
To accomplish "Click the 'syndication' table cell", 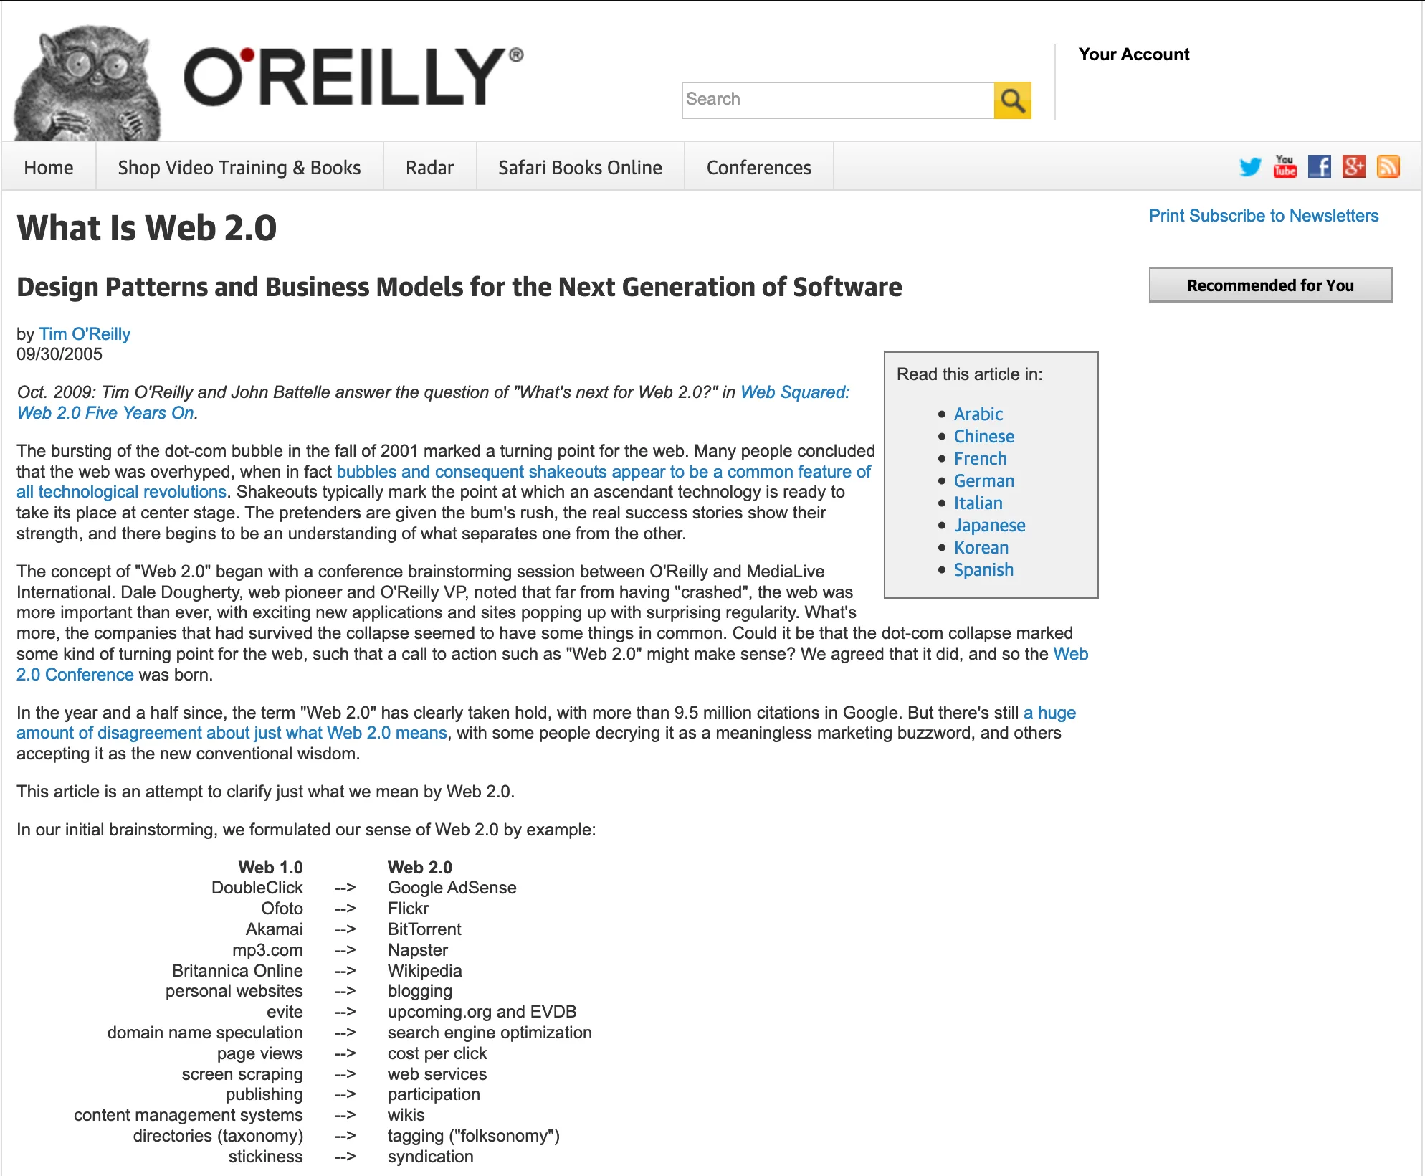I will click(430, 1157).
